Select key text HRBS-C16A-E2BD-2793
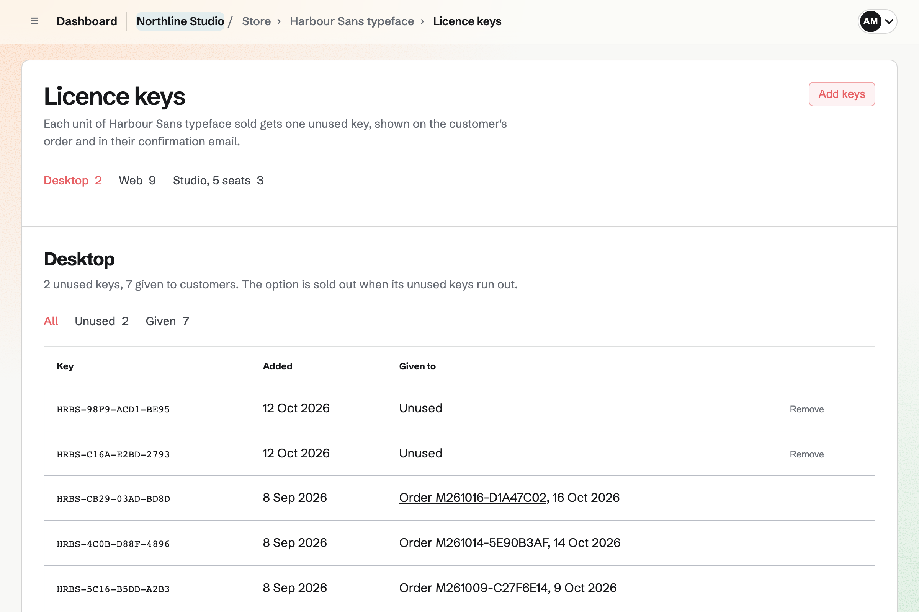 click(113, 454)
